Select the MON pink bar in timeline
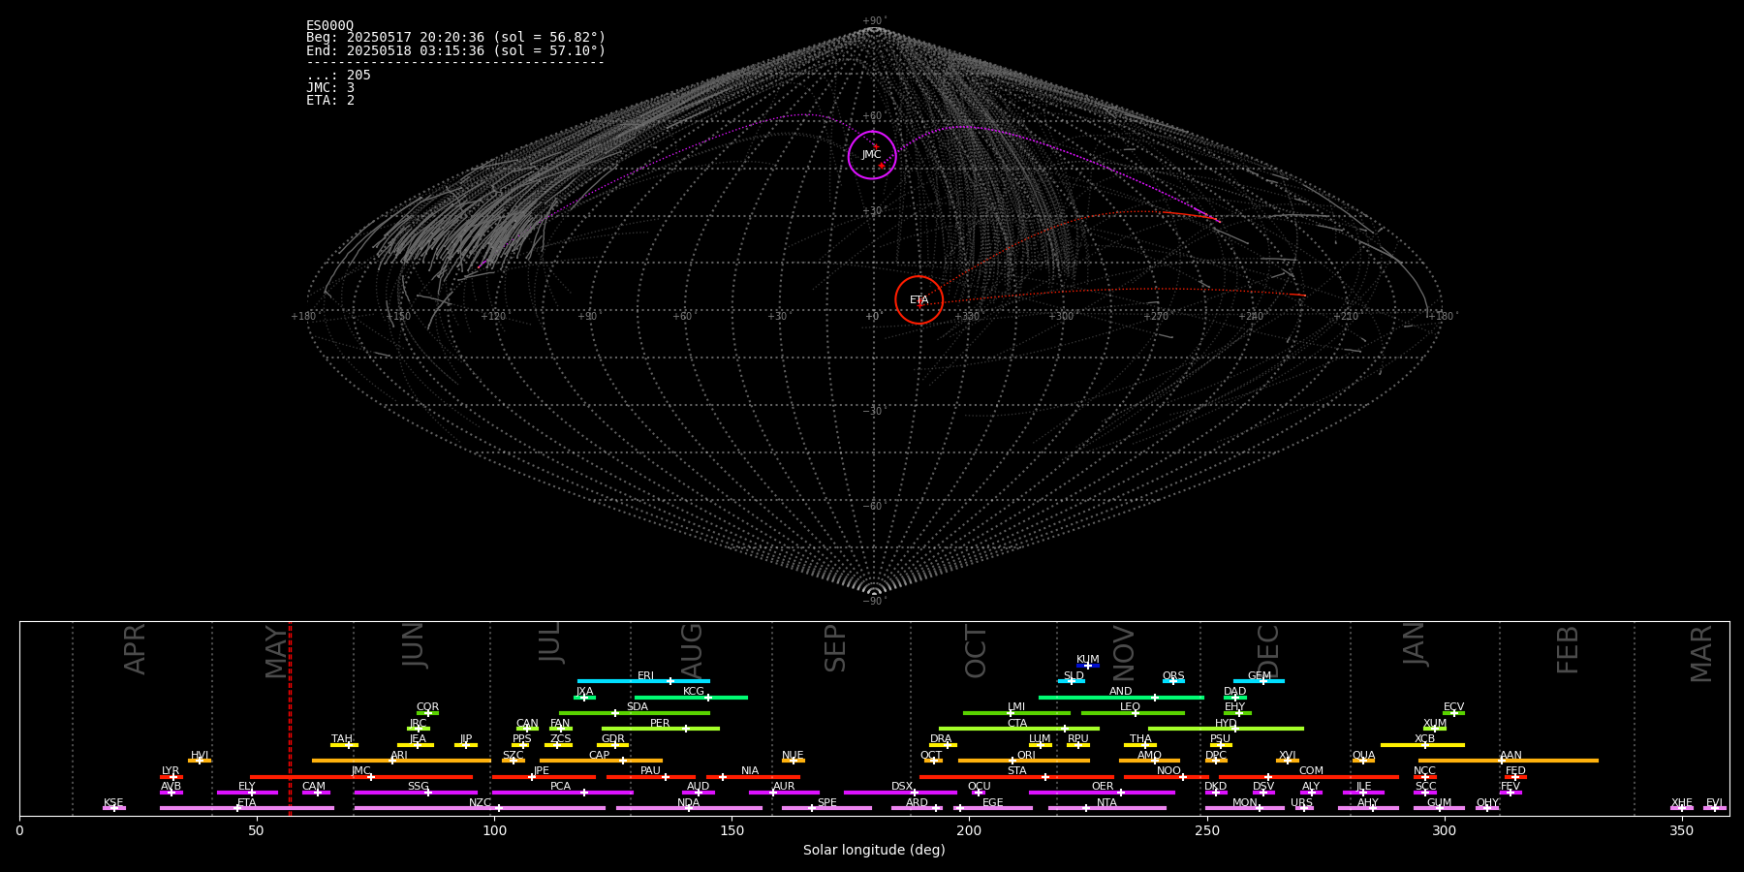 click(x=1245, y=808)
